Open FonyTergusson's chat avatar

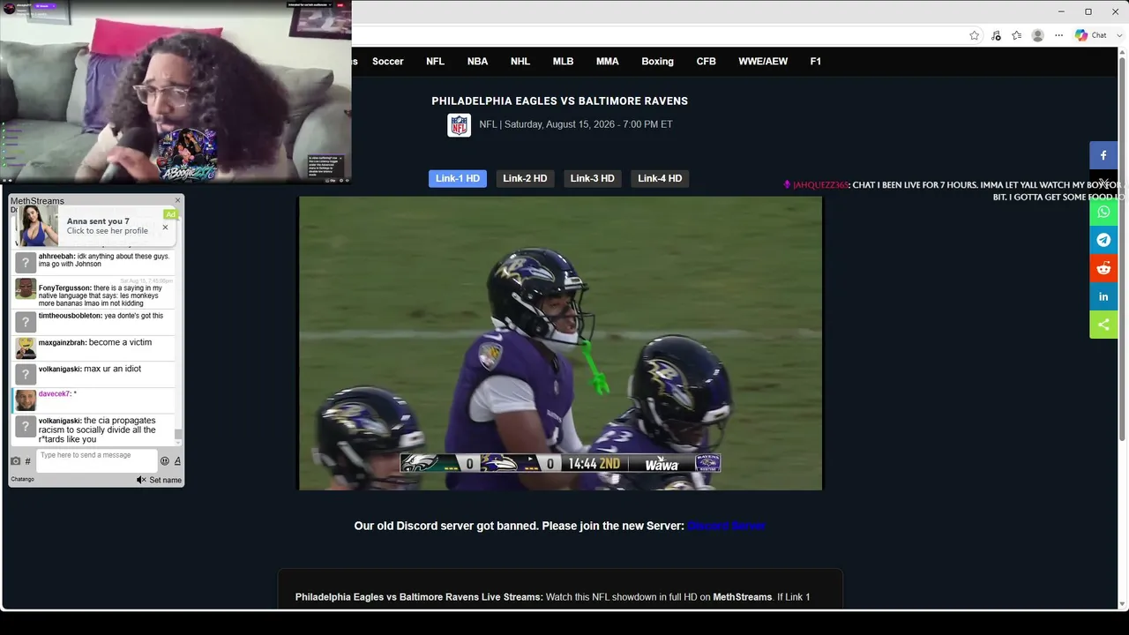coord(26,288)
